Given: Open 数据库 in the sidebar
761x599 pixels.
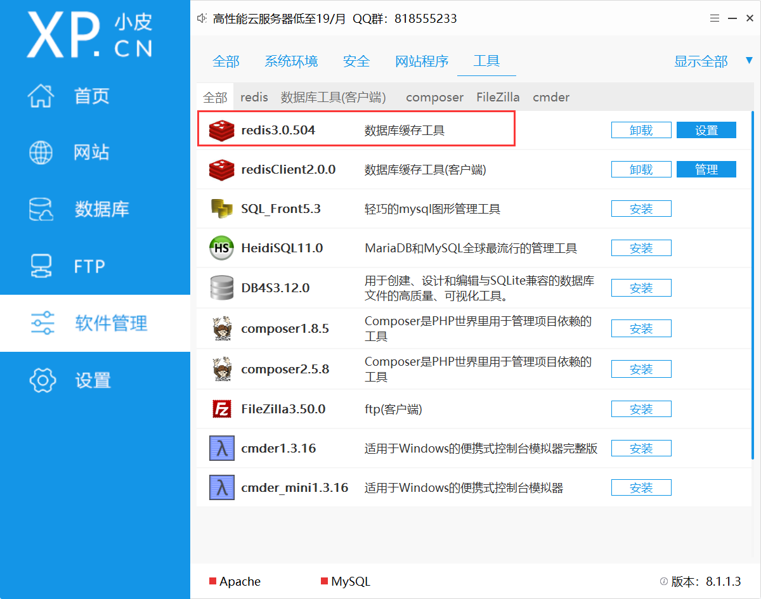Looking at the screenshot, I should click(x=95, y=209).
